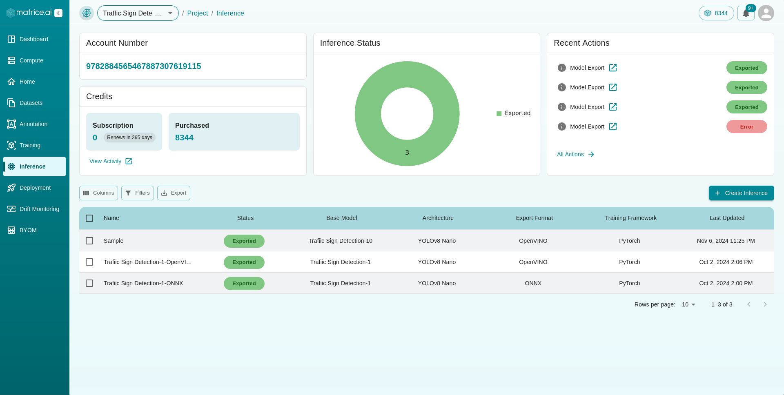Screen dimensions: 784x395
Task: Click the 8344 credits badge
Action: click(x=716, y=13)
